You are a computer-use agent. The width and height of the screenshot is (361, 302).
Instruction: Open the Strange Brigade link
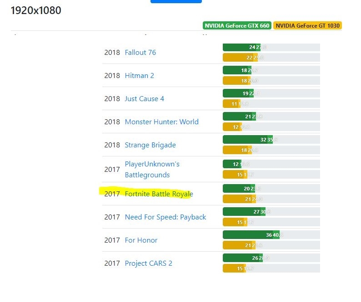(150, 145)
